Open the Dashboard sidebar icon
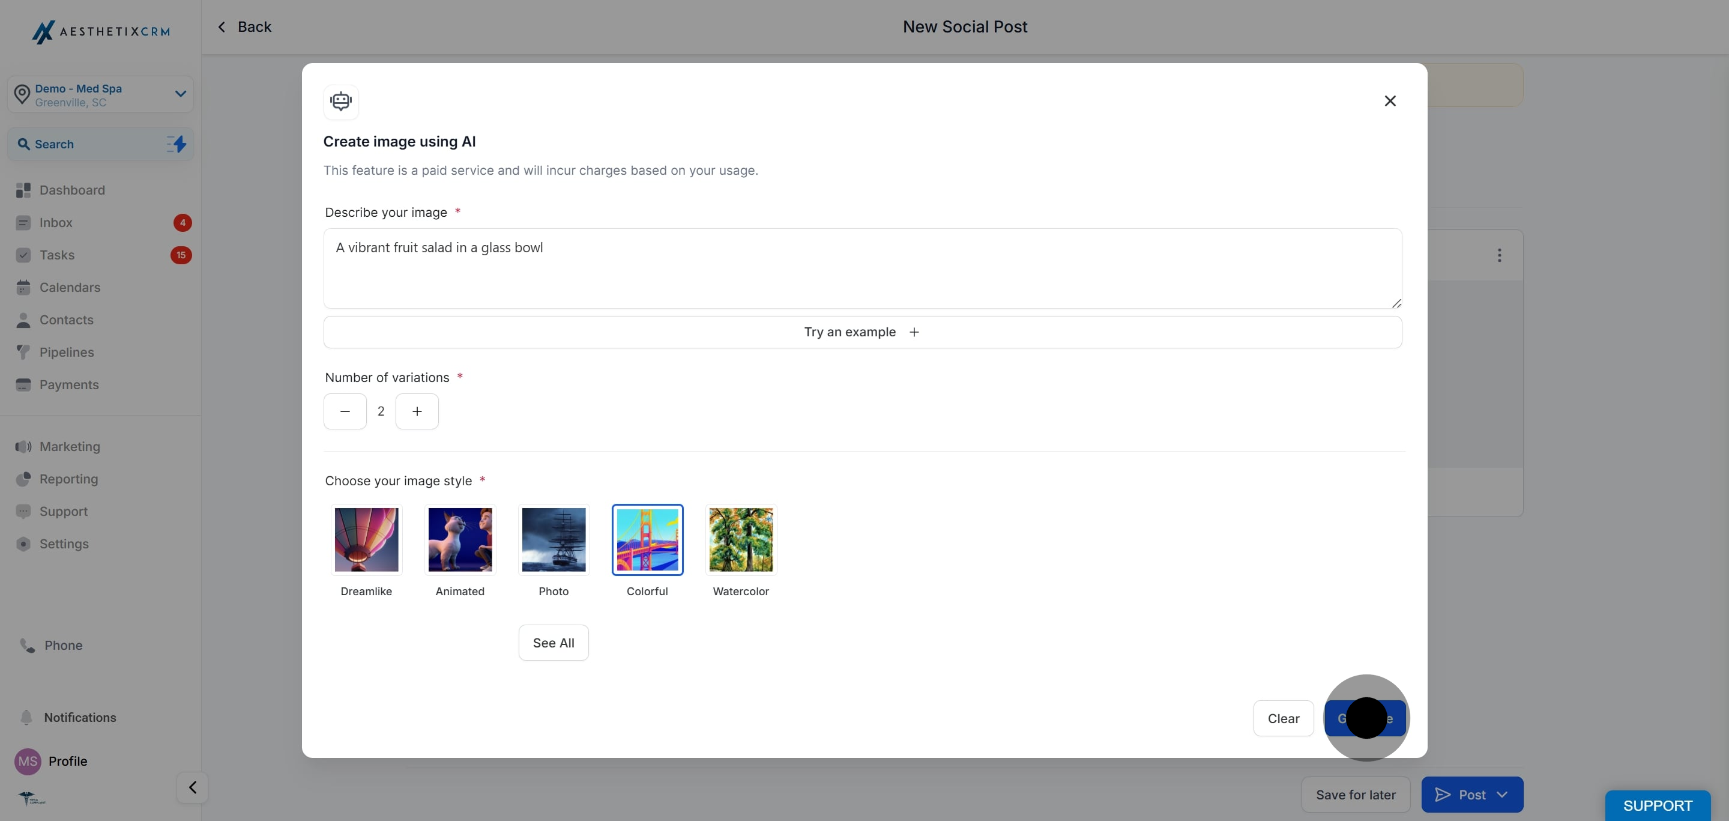 [x=23, y=190]
